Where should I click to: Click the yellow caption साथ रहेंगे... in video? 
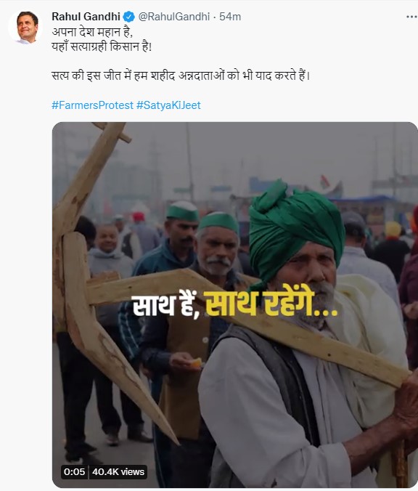[271, 304]
